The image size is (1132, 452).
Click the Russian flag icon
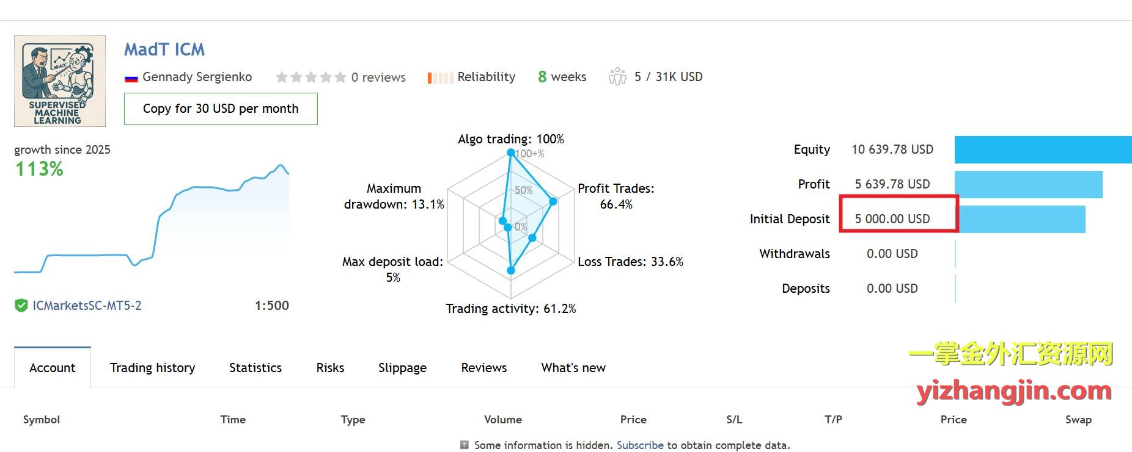[131, 78]
